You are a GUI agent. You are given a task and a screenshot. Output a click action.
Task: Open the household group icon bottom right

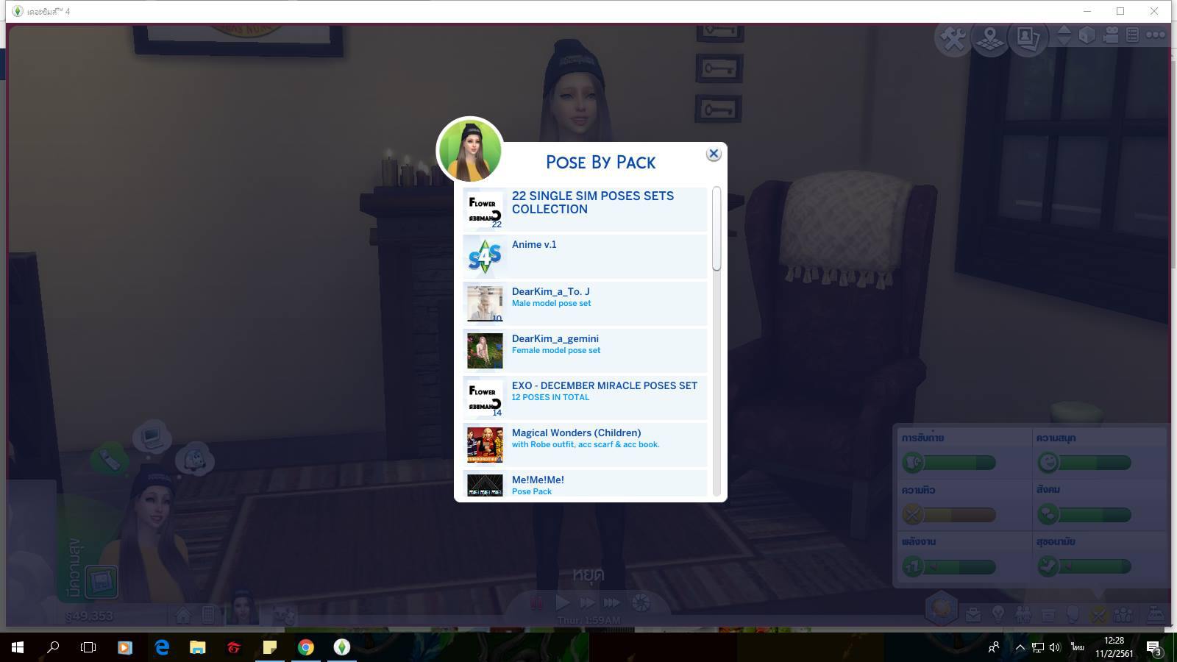(x=1123, y=614)
